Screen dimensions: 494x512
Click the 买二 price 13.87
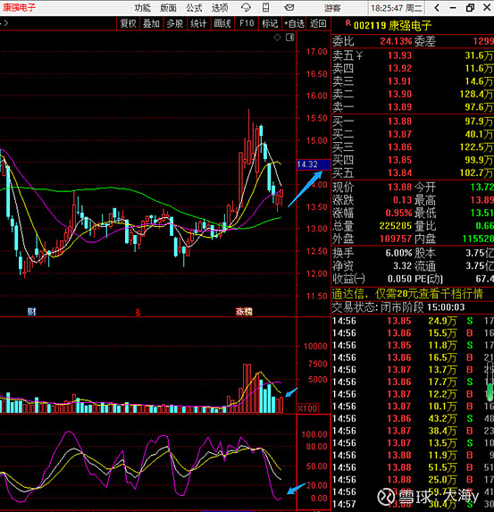(x=399, y=134)
